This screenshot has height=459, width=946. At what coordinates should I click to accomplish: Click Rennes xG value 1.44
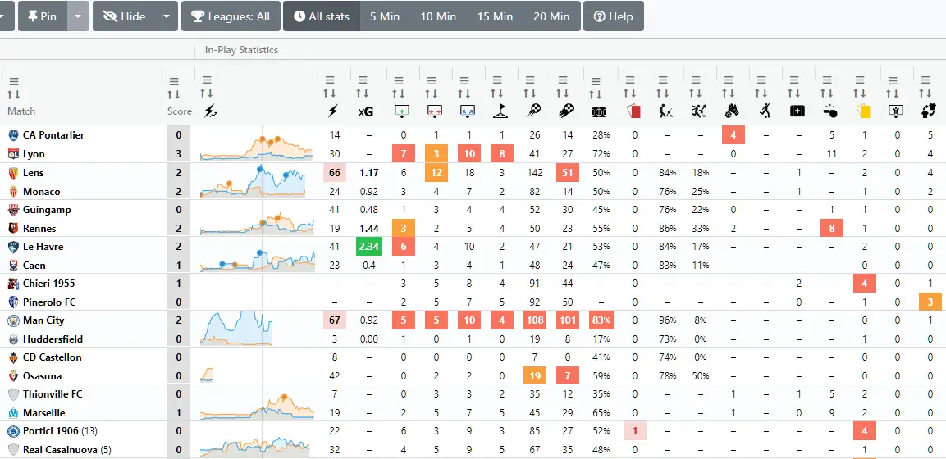pos(368,229)
